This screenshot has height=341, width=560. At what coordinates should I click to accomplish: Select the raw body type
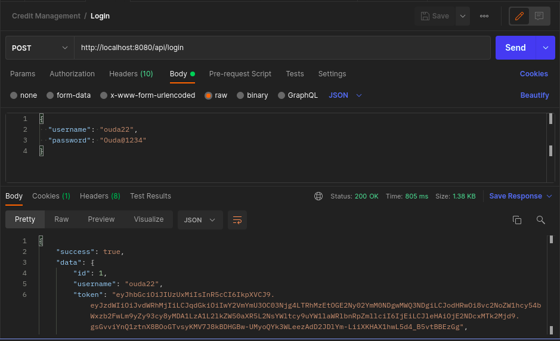tap(208, 95)
